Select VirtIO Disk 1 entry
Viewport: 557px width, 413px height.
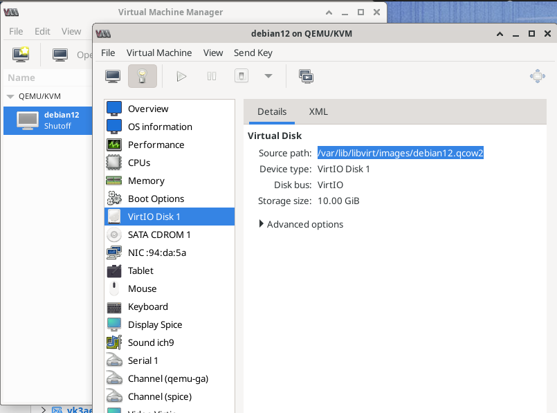(170, 217)
